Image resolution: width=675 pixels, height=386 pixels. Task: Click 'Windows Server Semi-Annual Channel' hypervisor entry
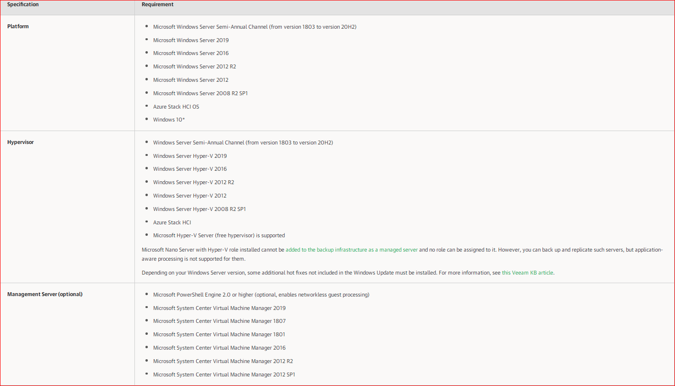tap(243, 143)
